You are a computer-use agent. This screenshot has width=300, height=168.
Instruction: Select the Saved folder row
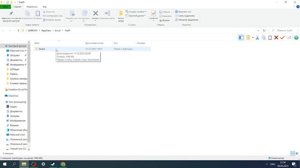tap(92, 49)
